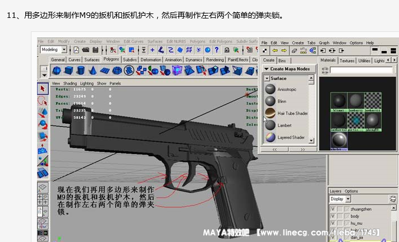
Task: Select the checkered swatch with cyan center
Action: tap(356, 122)
